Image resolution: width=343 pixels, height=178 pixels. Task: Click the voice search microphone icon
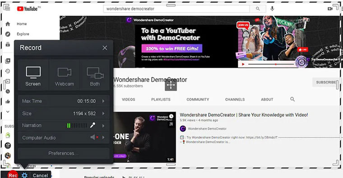pos(272,9)
